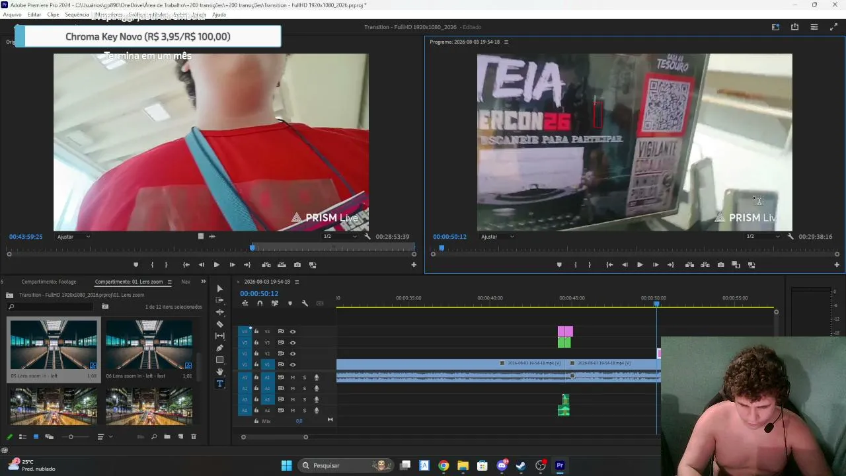Select the Hand tool
Screen dimensions: 846x476
tap(220, 372)
